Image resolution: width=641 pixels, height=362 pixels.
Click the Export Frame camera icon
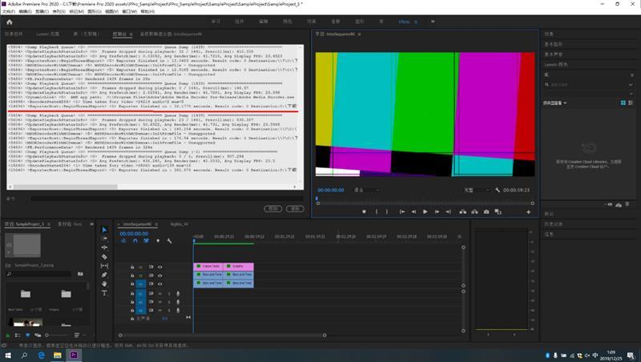pos(486,211)
